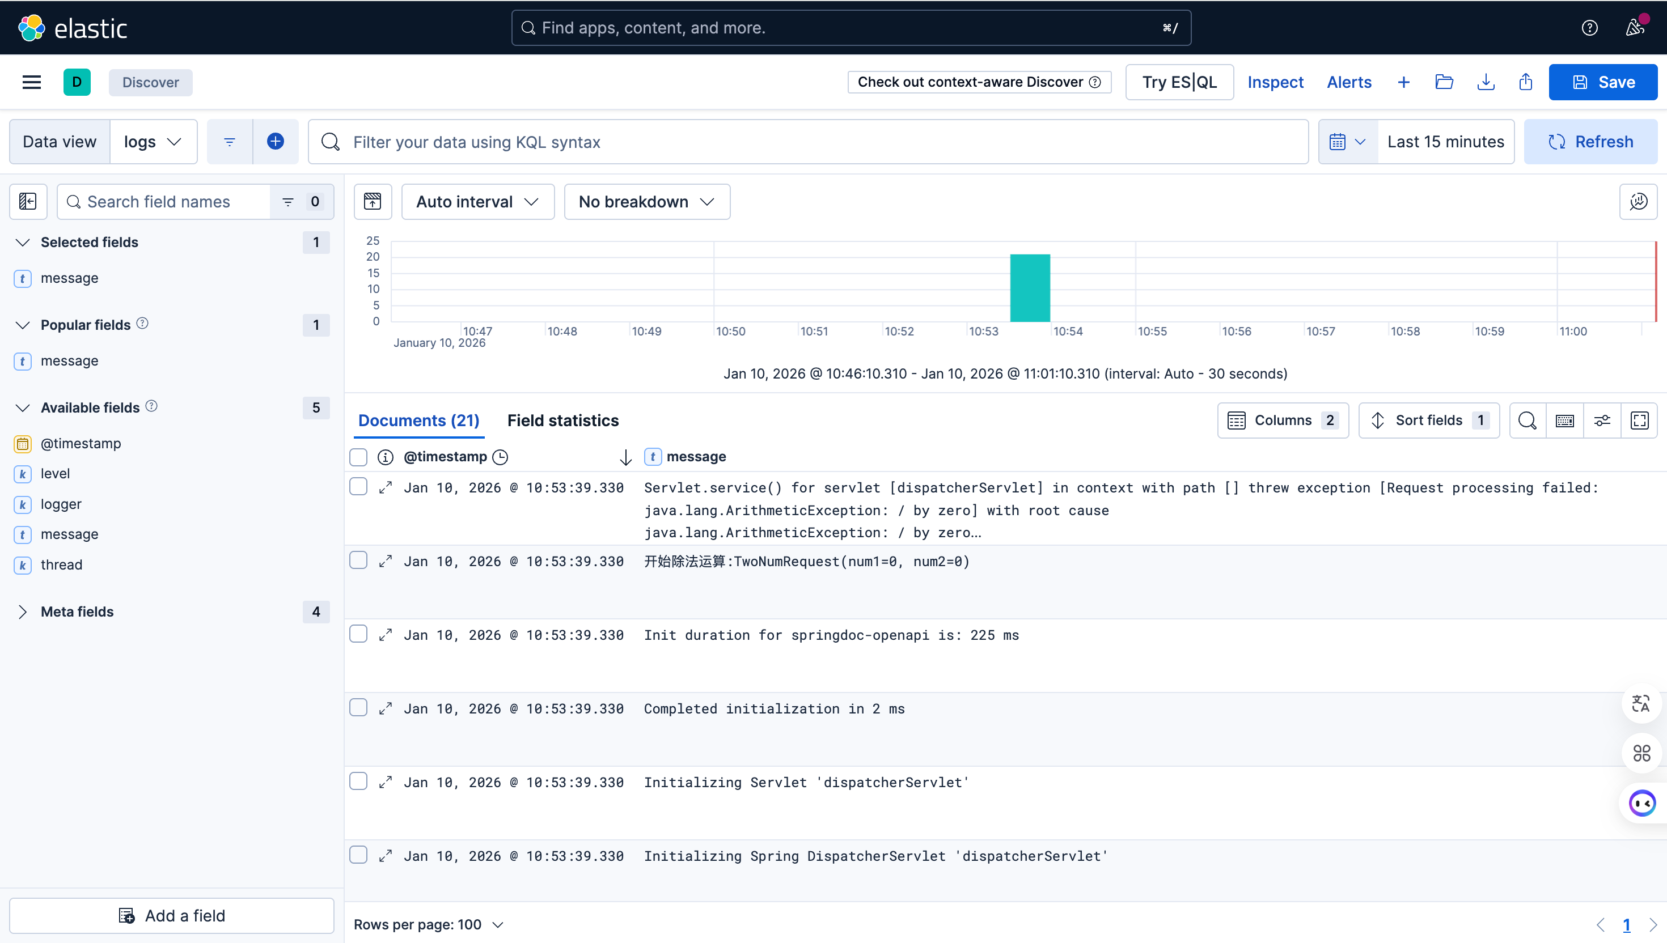Focus the Find apps, content search box
The image size is (1667, 943).
pyautogui.click(x=851, y=28)
